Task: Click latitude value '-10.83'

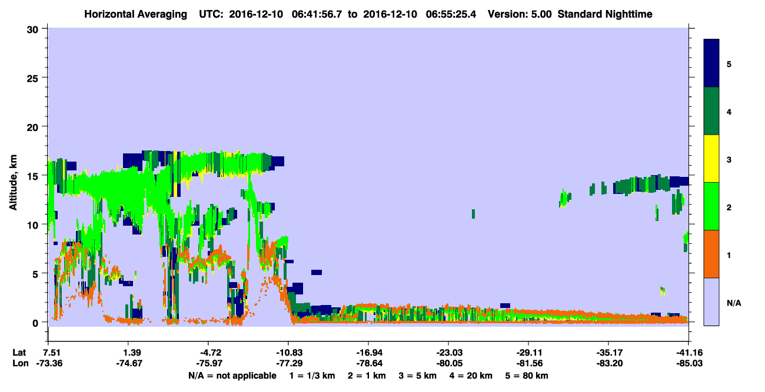Action: pos(288,353)
